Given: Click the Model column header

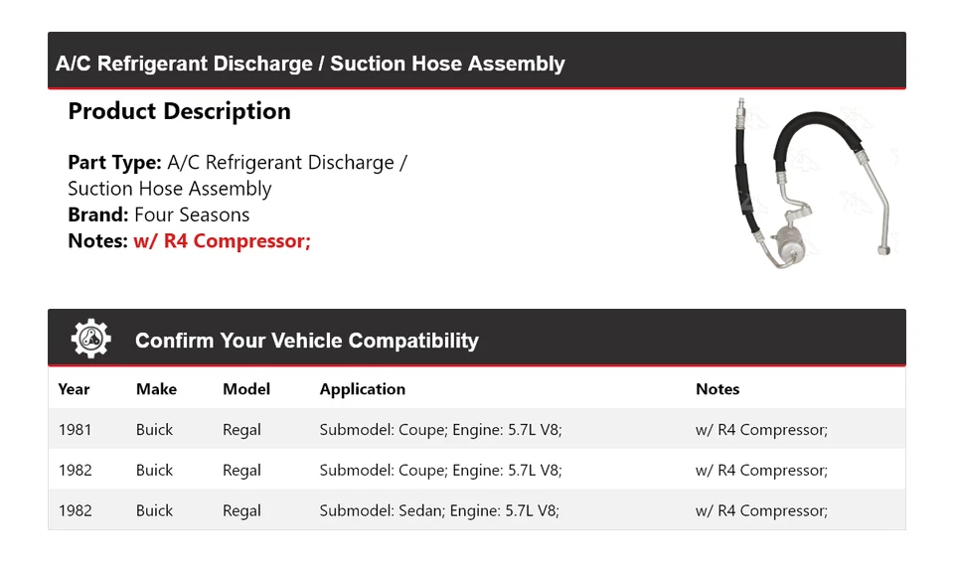Looking at the screenshot, I should [246, 389].
